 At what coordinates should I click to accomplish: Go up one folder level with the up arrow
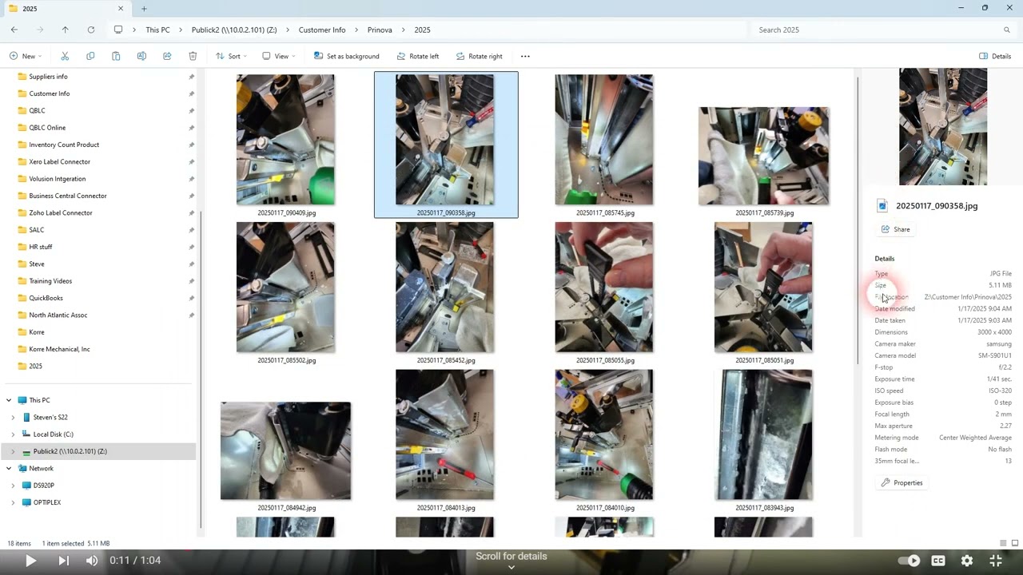[x=66, y=30]
